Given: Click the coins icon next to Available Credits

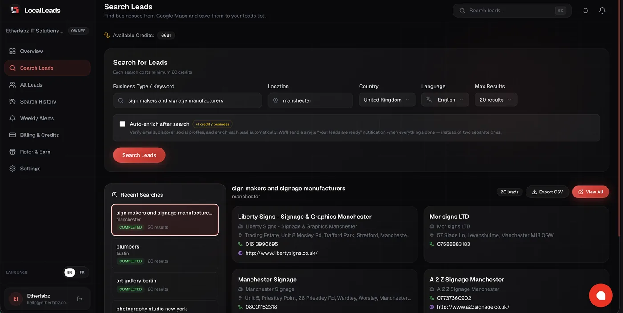Looking at the screenshot, I should pyautogui.click(x=107, y=35).
